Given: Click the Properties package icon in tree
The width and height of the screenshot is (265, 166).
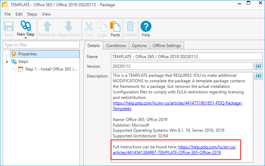Looking at the screenshot, I should [x=14, y=54].
